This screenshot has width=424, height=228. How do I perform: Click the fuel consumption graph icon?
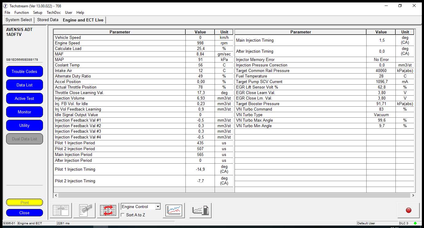200,210
